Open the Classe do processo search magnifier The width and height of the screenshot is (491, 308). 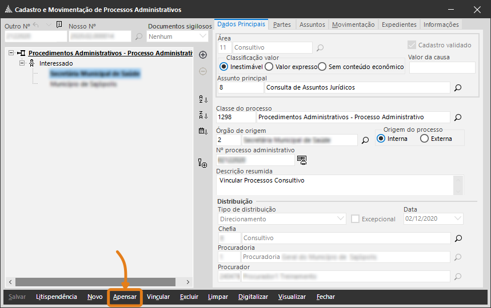(457, 117)
